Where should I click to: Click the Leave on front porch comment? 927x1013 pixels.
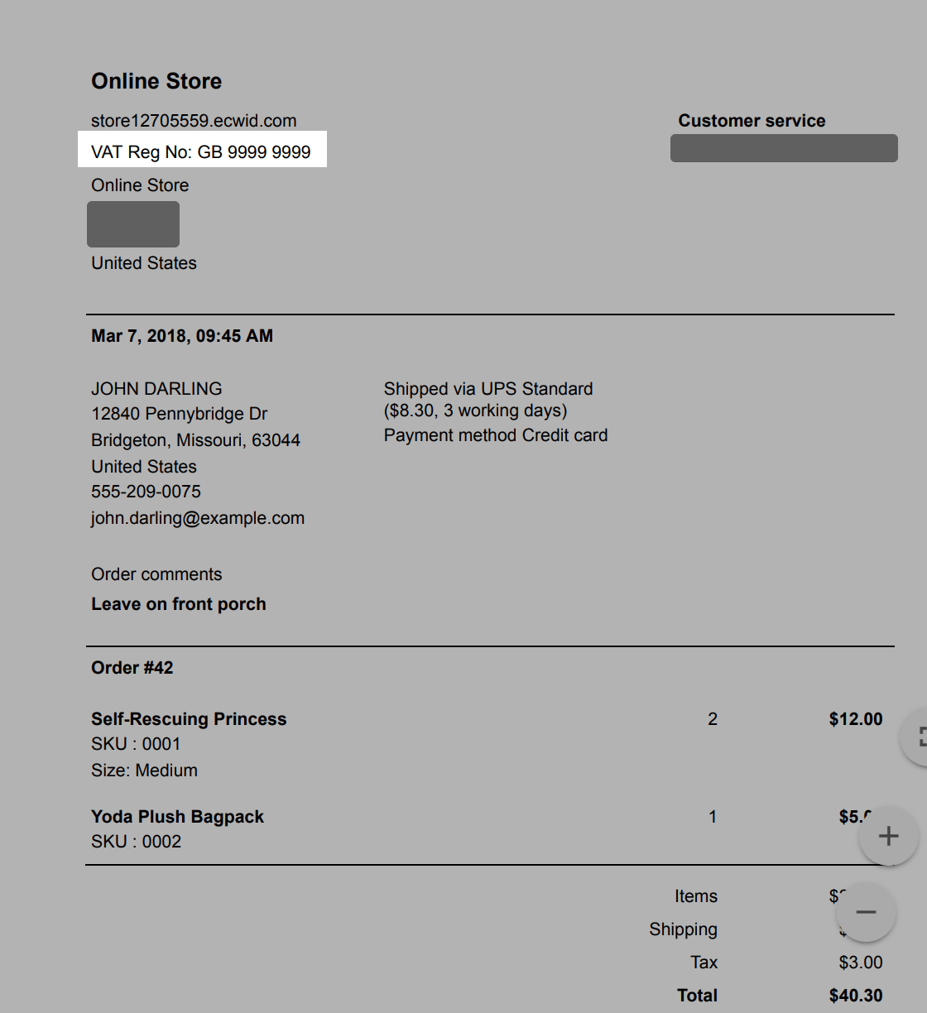(x=179, y=604)
